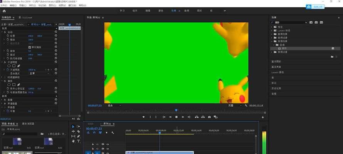Open Program monitor settings wrench
The image size is (343, 154).
point(246,105)
